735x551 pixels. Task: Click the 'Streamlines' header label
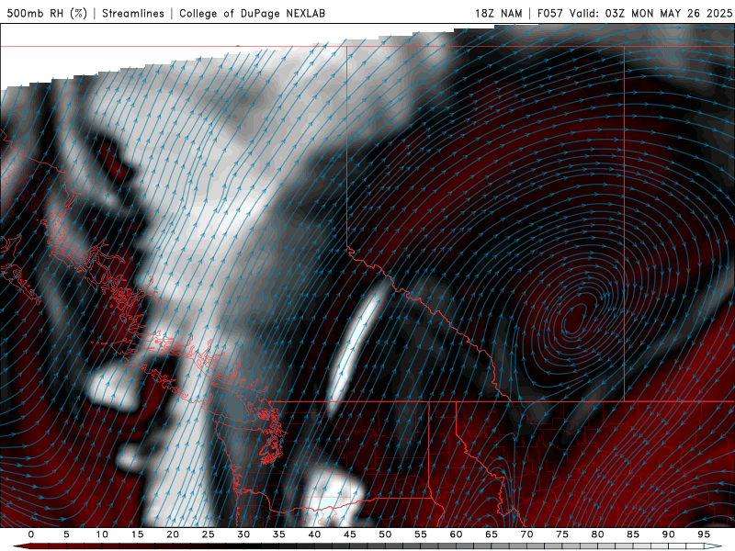pyautogui.click(x=133, y=13)
